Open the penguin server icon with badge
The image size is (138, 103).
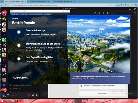4,24
